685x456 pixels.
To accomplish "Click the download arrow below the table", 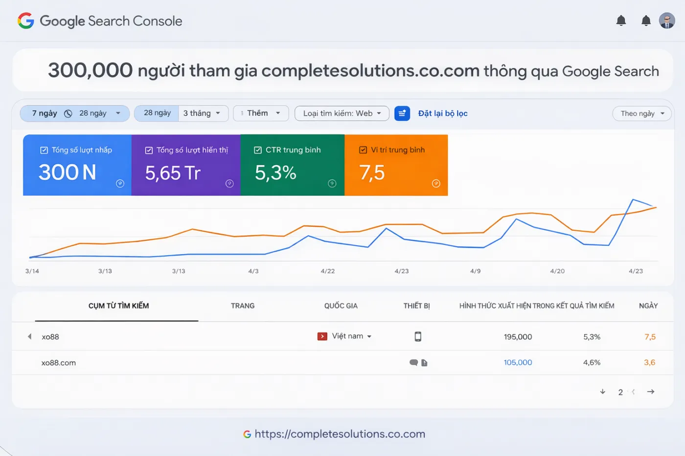I will click(602, 391).
